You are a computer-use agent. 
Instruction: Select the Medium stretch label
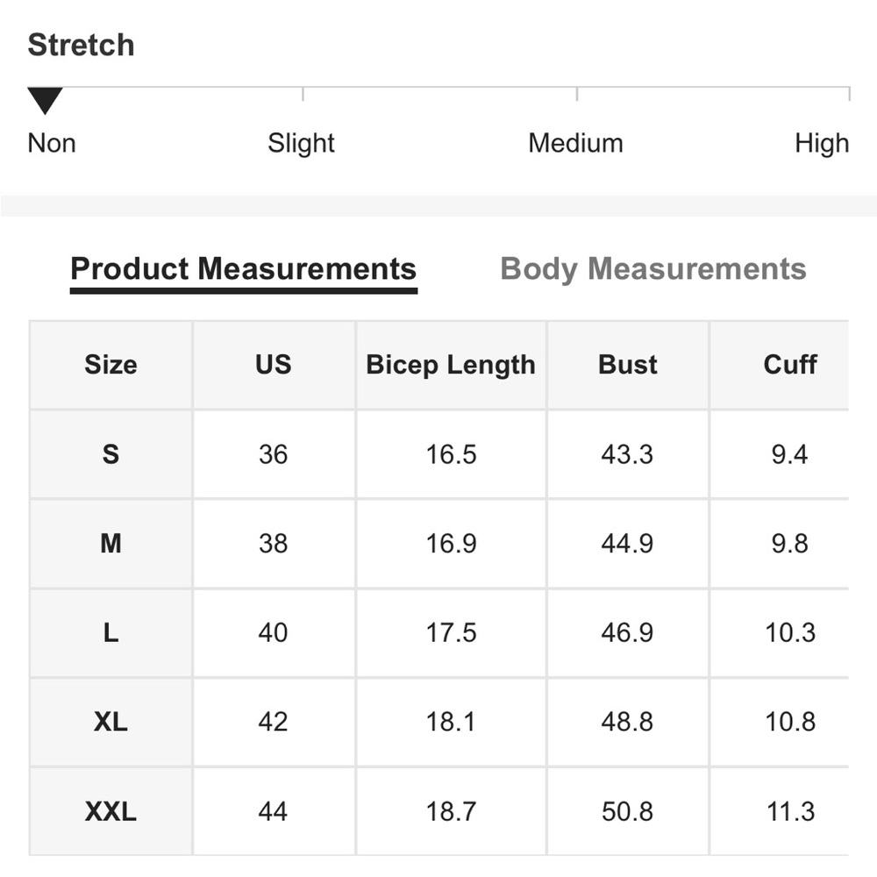575,143
